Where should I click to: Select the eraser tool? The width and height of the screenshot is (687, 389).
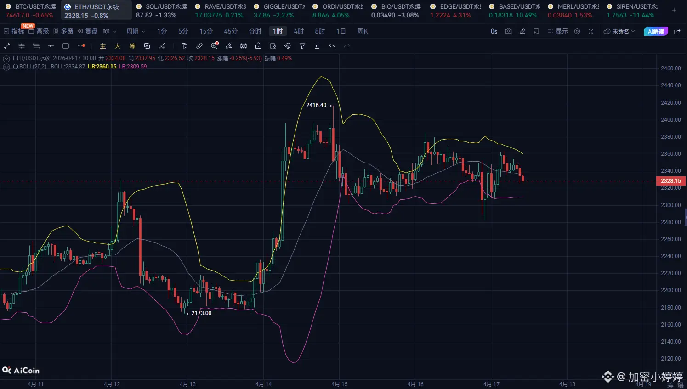pyautogui.click(x=229, y=46)
